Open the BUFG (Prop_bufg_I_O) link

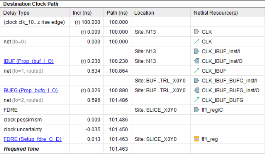[x=31, y=91]
